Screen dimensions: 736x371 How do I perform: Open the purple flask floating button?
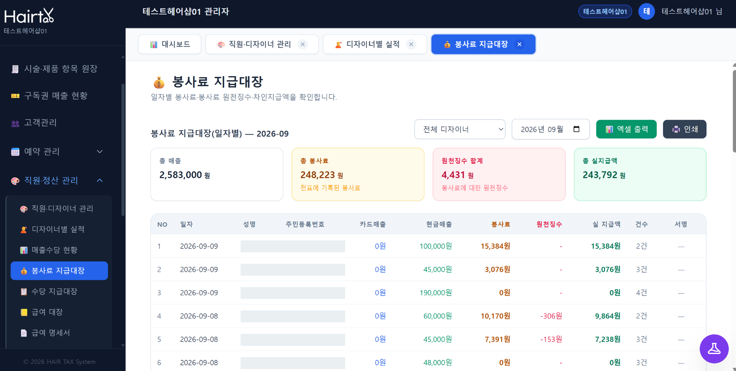[714, 349]
